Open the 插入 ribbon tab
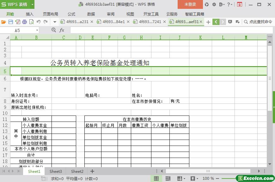Viewport: 275px width, 182px height. [29, 14]
